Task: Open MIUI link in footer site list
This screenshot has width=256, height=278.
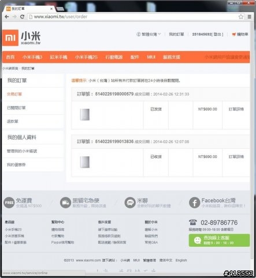Action: [x=136, y=260]
